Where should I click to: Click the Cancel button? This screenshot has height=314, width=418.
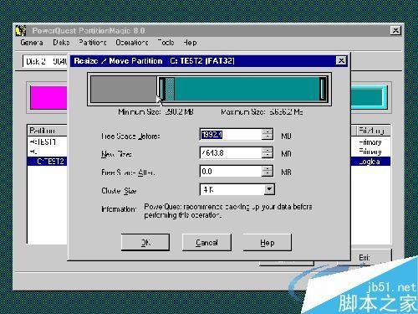206,242
